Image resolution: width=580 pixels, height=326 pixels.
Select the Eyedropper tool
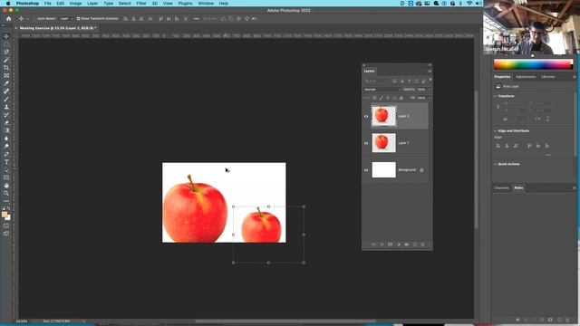coord(6,83)
